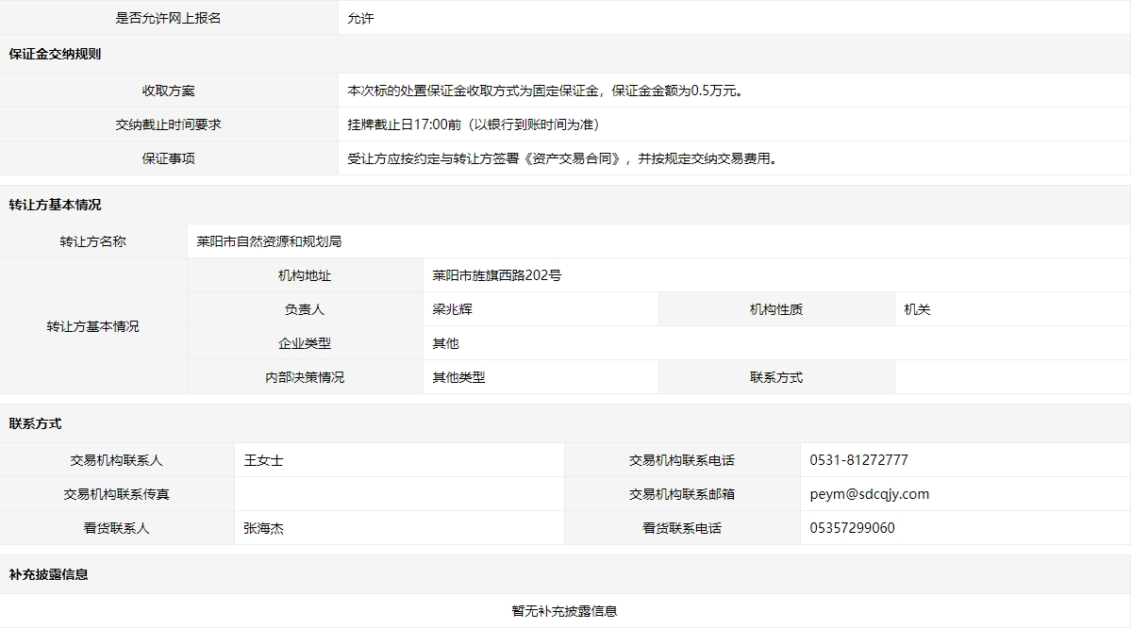Click the empty 交易机构联系传真 value cell
This screenshot has height=629, width=1132.
(x=399, y=494)
